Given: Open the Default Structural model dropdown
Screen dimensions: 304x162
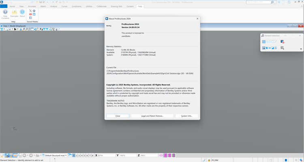Looking at the screenshot, I should 66,156.
